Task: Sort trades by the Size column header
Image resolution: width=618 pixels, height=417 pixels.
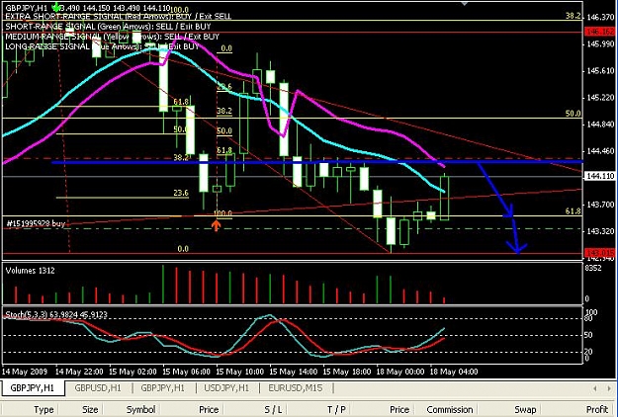Action: (x=90, y=409)
